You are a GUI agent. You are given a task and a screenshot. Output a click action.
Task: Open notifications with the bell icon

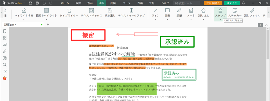(244, 3)
